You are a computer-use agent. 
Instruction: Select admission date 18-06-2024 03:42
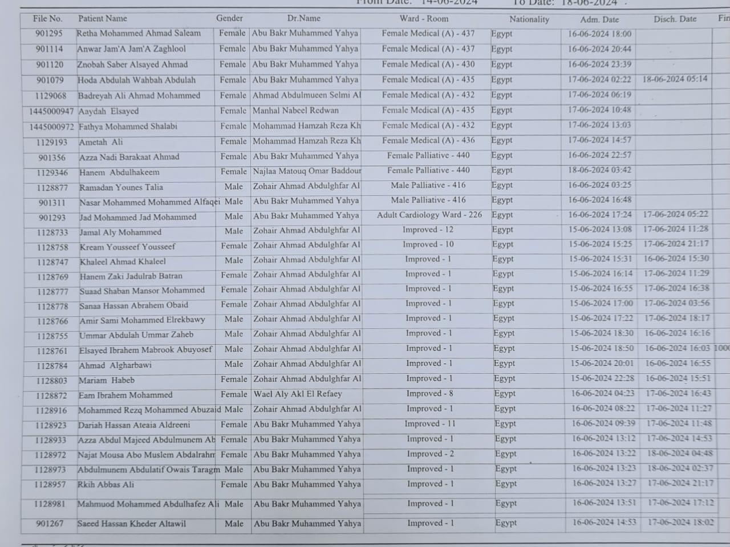click(x=599, y=170)
